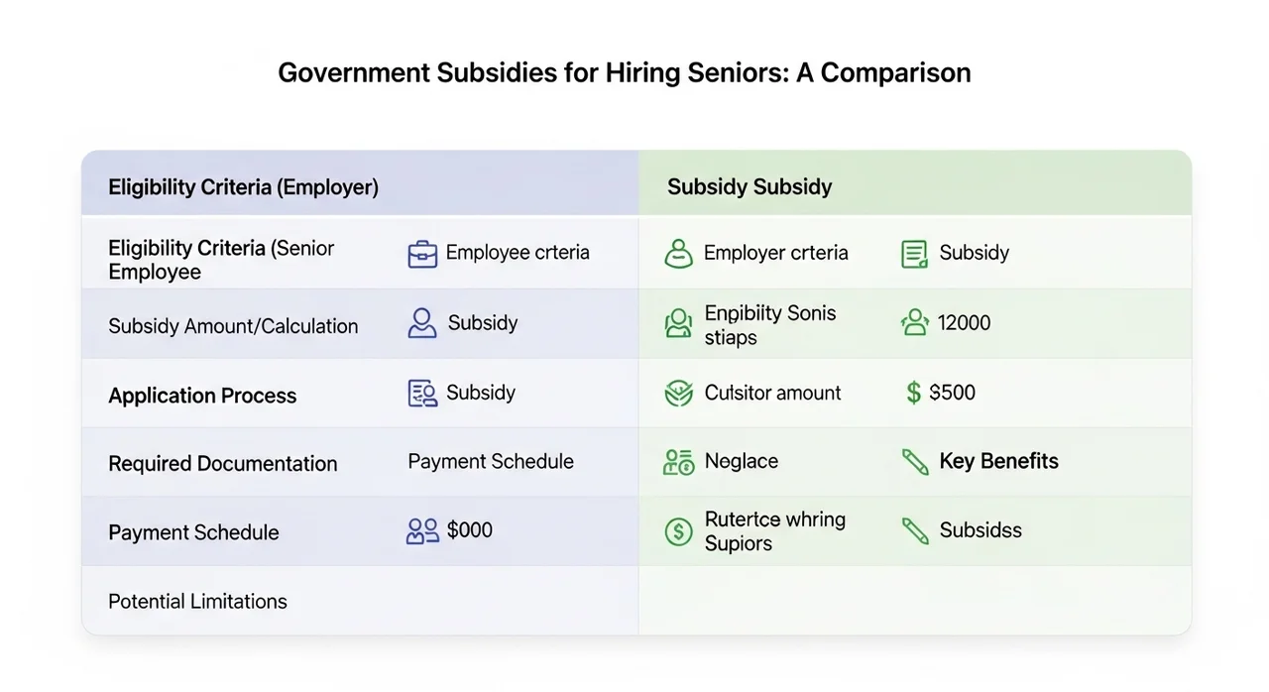Click the green person icon next to 12000
Screen dimensions: 1269x692
tap(914, 323)
